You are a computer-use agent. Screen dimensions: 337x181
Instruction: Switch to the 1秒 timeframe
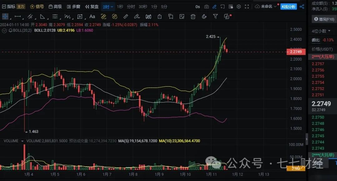point(120,7)
